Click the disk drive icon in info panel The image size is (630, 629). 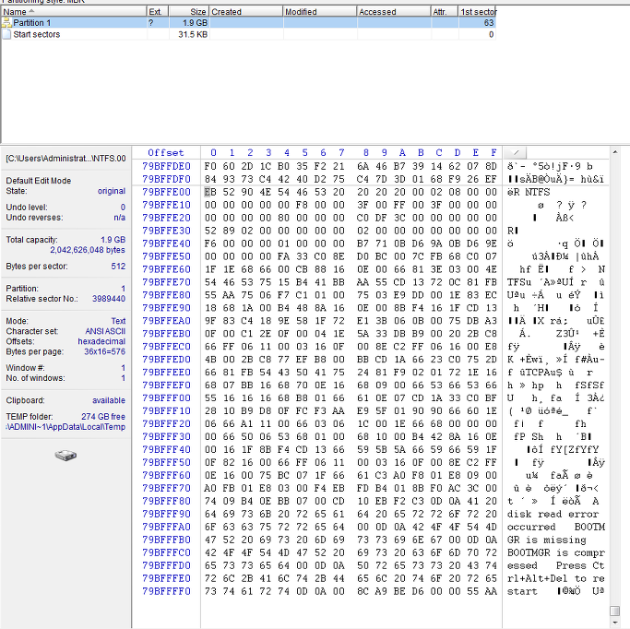[65, 456]
